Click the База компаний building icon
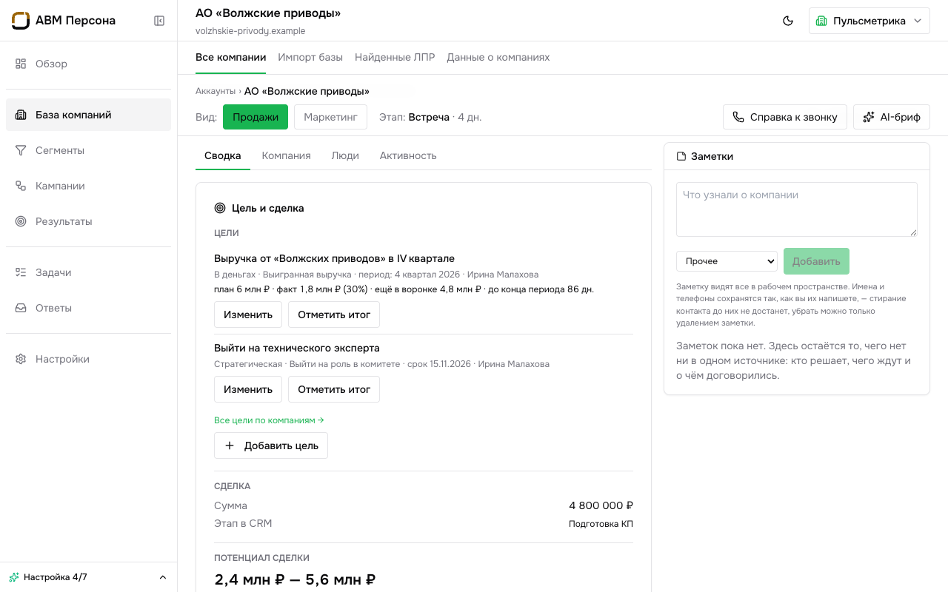Image resolution: width=948 pixels, height=592 pixels. 21,115
